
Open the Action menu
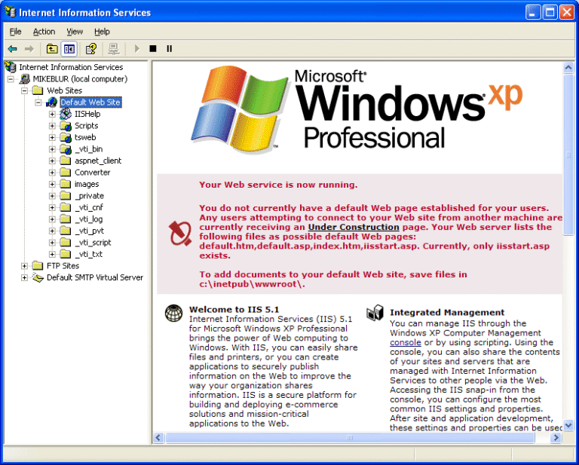tap(44, 32)
